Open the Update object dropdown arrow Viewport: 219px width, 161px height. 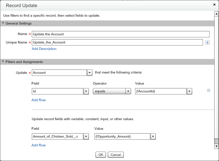pyautogui.click(x=90, y=73)
